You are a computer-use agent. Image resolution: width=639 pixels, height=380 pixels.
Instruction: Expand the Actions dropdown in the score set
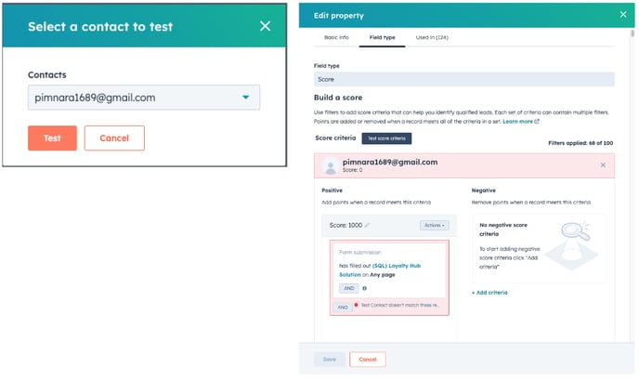pyautogui.click(x=435, y=225)
